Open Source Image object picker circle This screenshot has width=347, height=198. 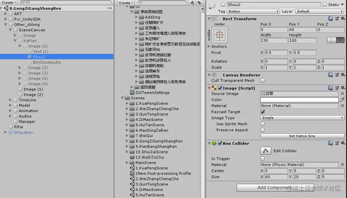[342, 94]
